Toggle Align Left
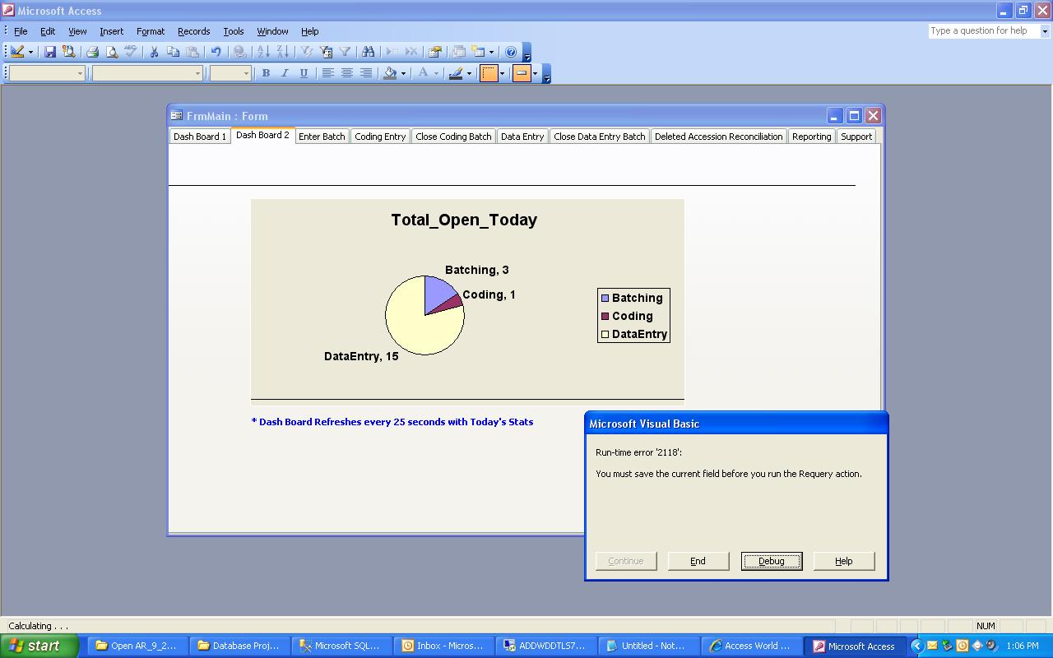The image size is (1053, 658). point(327,73)
